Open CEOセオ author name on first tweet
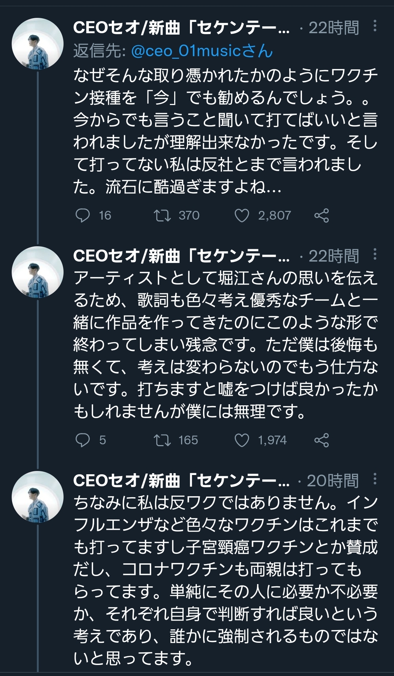This screenshot has height=676, width=394. (x=181, y=28)
